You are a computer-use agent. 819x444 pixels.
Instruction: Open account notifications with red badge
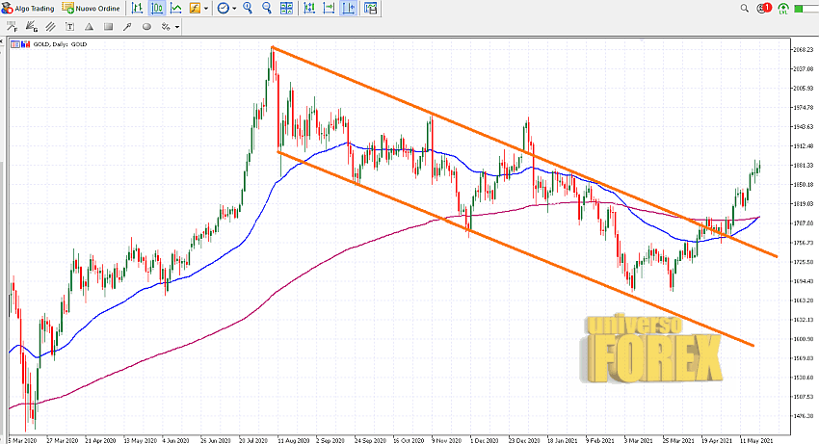point(765,8)
